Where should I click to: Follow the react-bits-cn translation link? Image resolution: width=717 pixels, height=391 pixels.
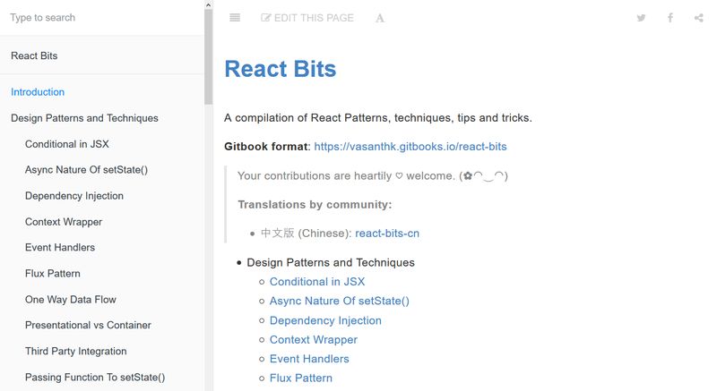387,234
